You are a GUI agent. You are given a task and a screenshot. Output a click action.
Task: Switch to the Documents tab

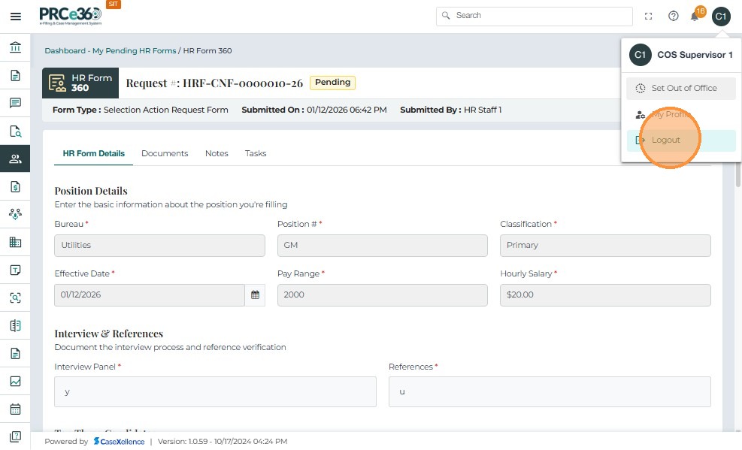(165, 153)
